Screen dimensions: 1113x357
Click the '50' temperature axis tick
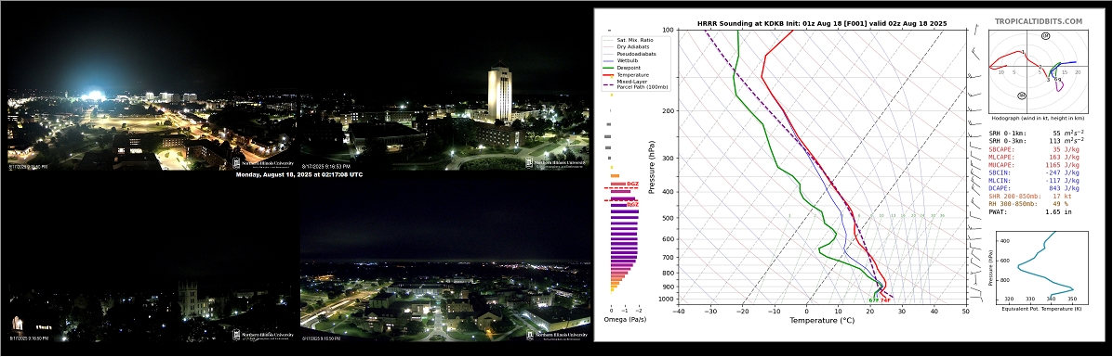click(x=966, y=311)
